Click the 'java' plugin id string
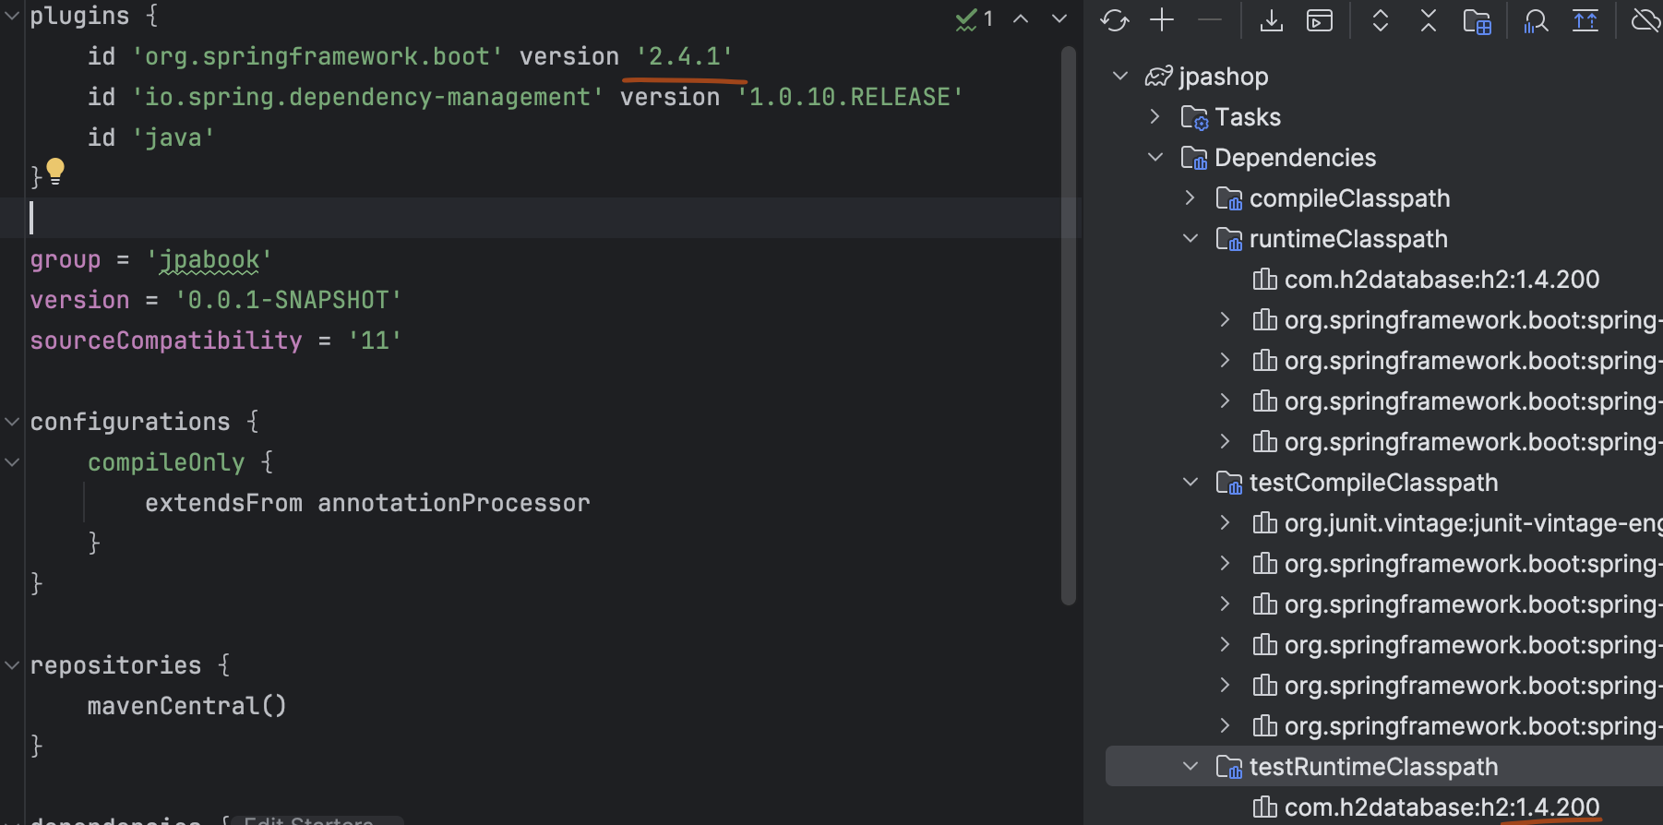This screenshot has height=825, width=1663. click(x=173, y=137)
